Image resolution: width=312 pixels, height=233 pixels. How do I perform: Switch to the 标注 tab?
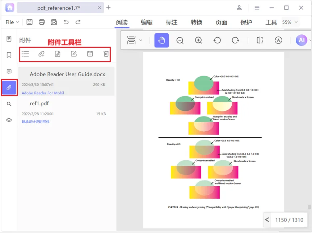172,22
